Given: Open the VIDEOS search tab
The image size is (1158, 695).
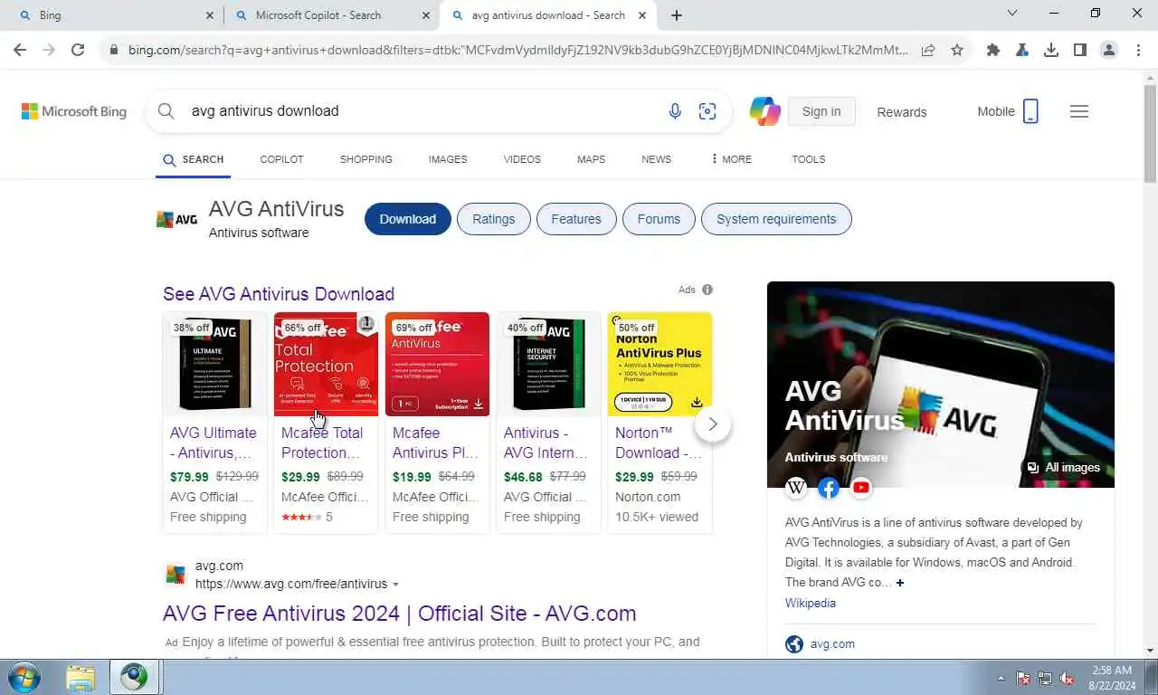Looking at the screenshot, I should click(522, 159).
